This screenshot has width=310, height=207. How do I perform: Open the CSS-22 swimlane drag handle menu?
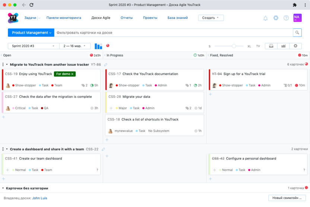pyautogui.click(x=3, y=149)
